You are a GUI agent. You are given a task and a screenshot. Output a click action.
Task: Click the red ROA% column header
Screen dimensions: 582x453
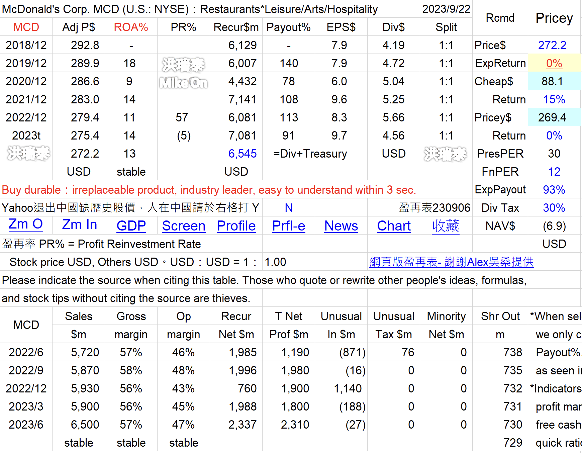click(131, 27)
